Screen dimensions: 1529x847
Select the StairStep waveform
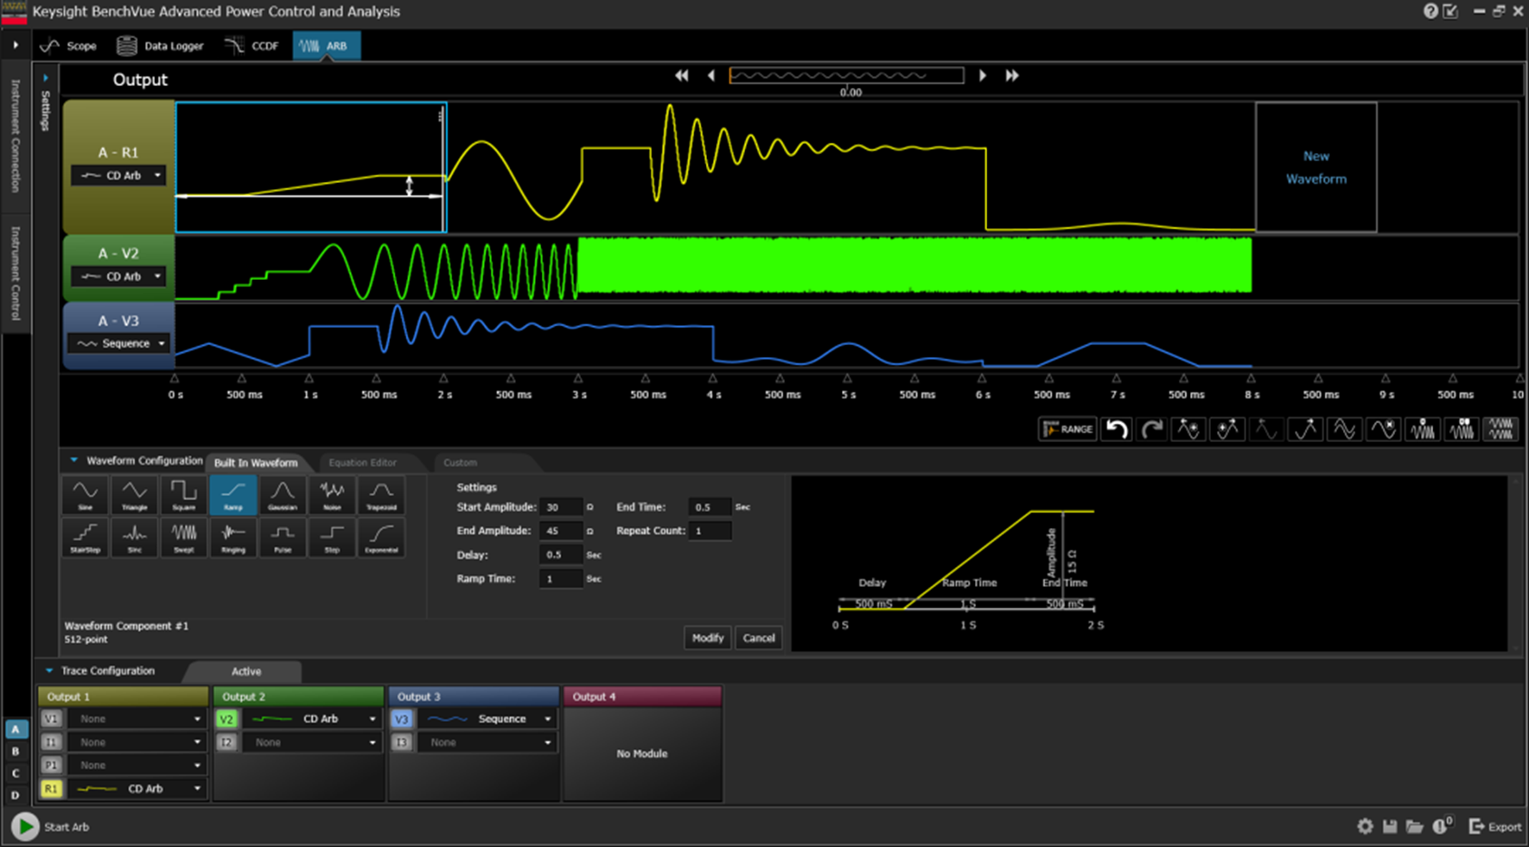(x=85, y=537)
